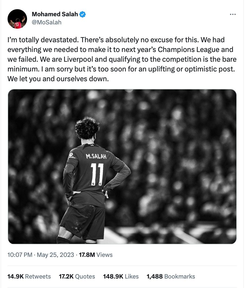View the 17.8M Views analytics
Image resolution: width=245 pixels, height=288 pixels.
(x=95, y=255)
